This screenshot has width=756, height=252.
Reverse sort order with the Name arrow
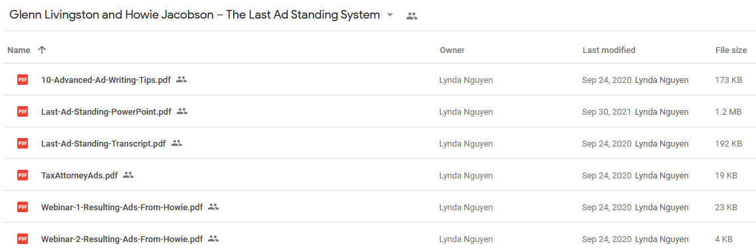(x=42, y=50)
